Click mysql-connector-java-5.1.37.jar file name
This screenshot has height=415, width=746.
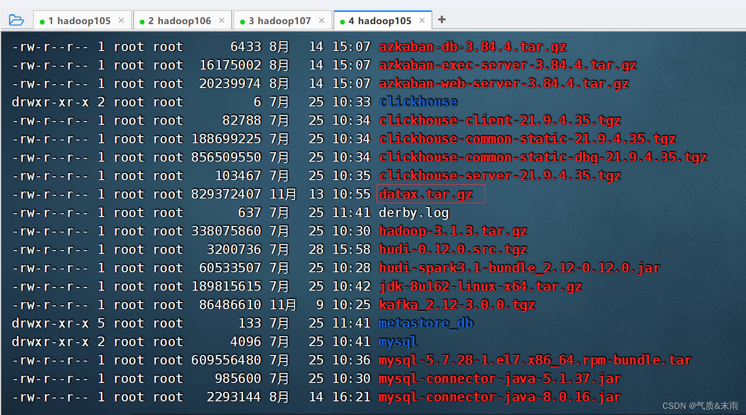point(500,379)
